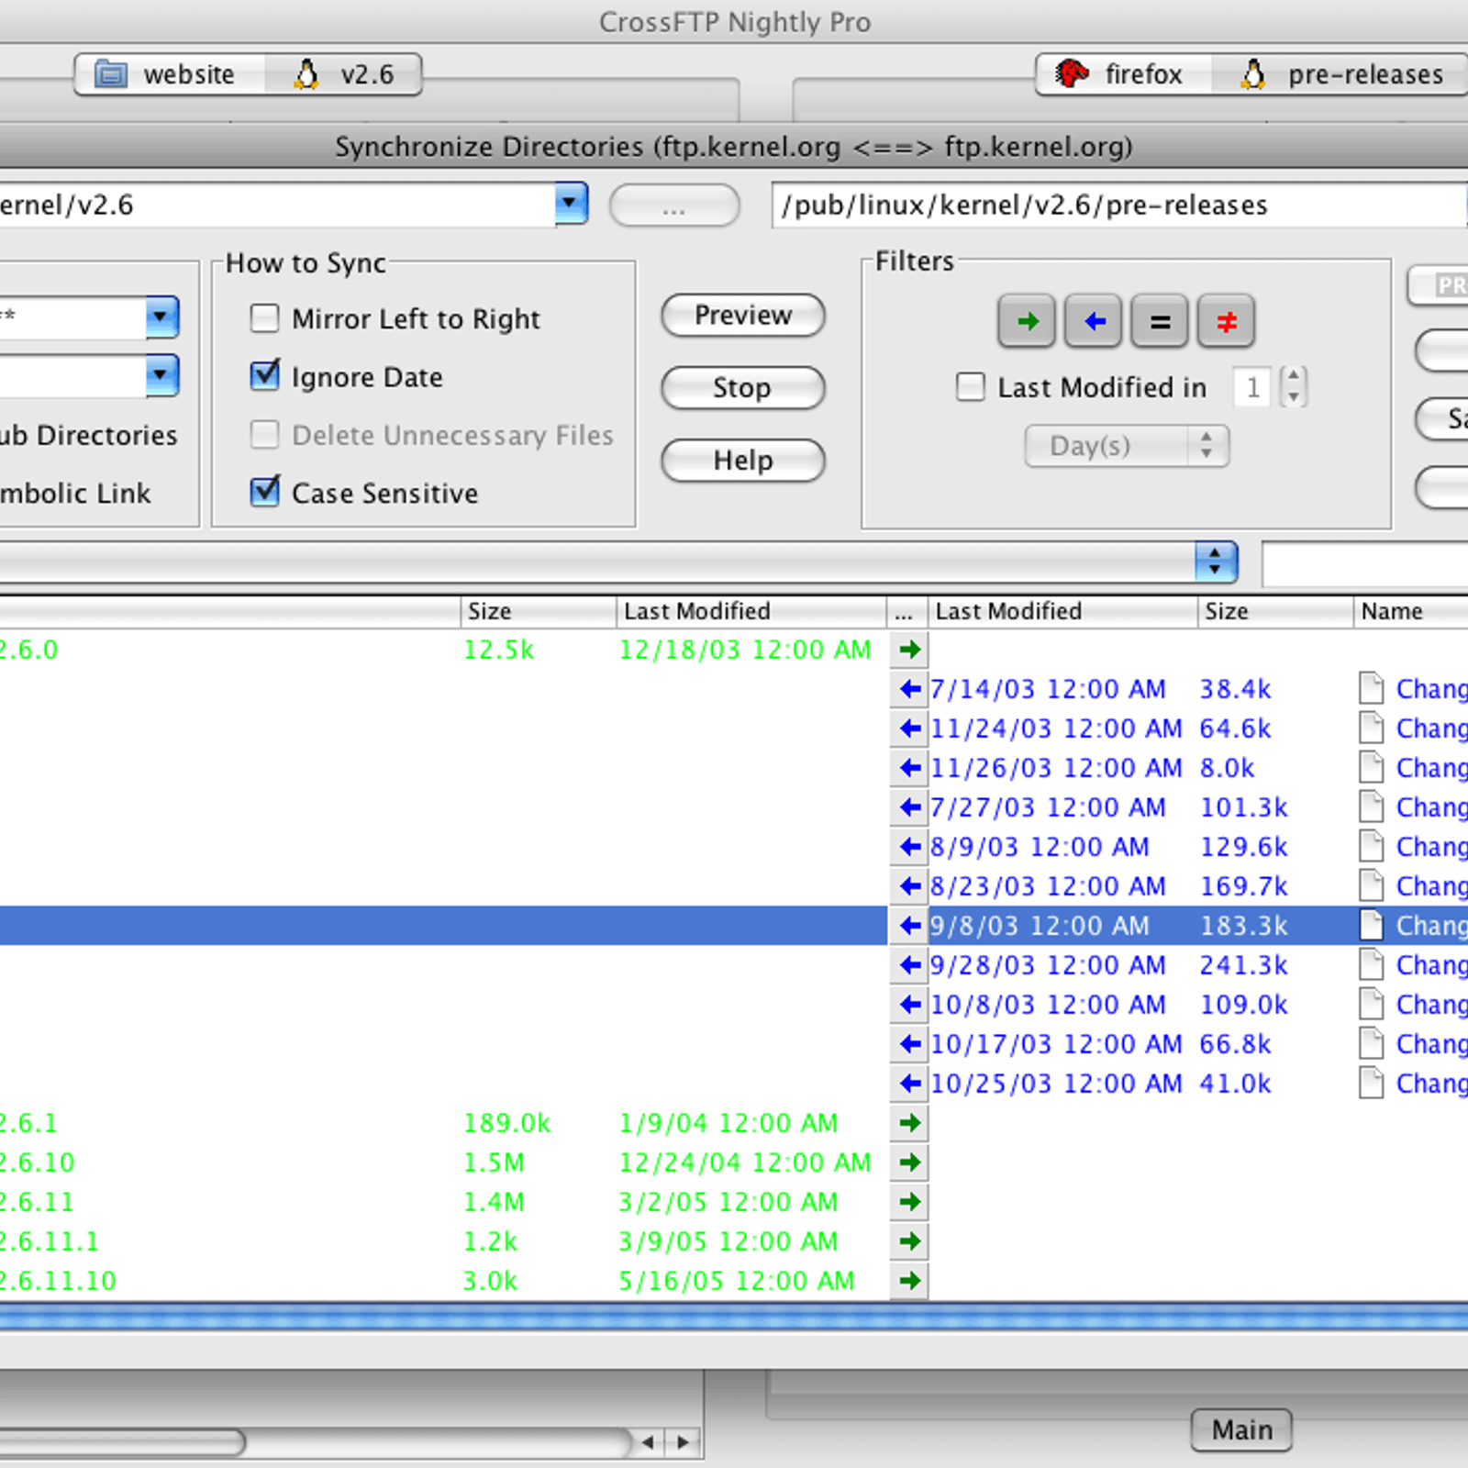Screen dimensions: 1468x1468
Task: Click the Preview button
Action: click(743, 315)
